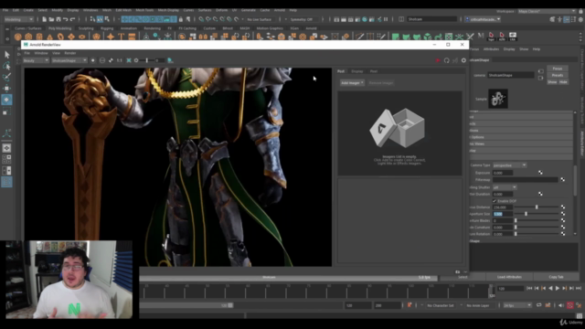Toggle the loop playback icon
585x329 pixels.
coord(538,305)
